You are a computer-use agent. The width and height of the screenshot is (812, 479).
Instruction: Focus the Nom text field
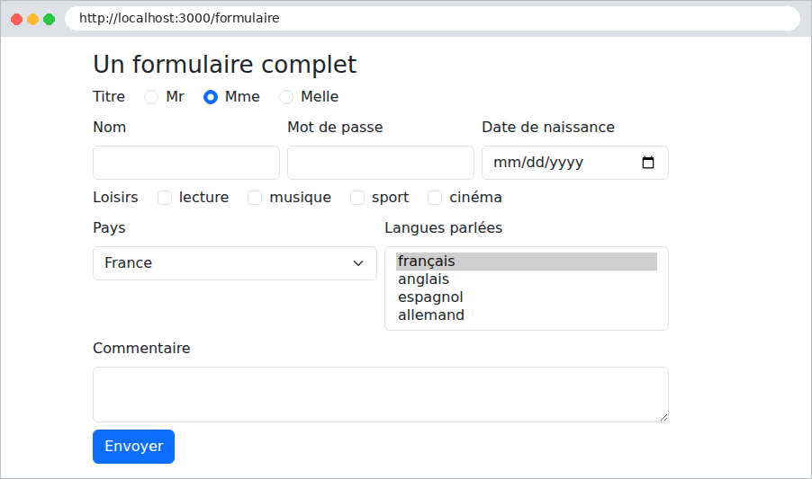point(186,163)
